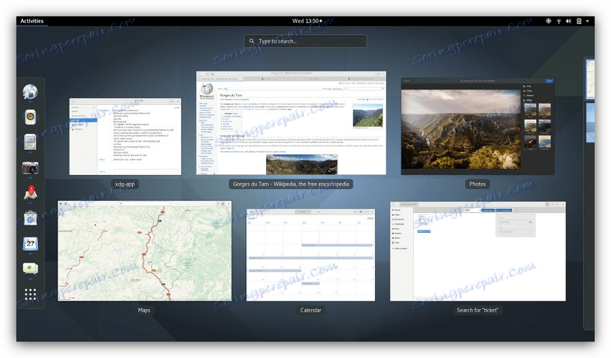Image resolution: width=611 pixels, height=358 pixels.
Task: Select the Calendar window thumbnail
Action: pos(310,255)
